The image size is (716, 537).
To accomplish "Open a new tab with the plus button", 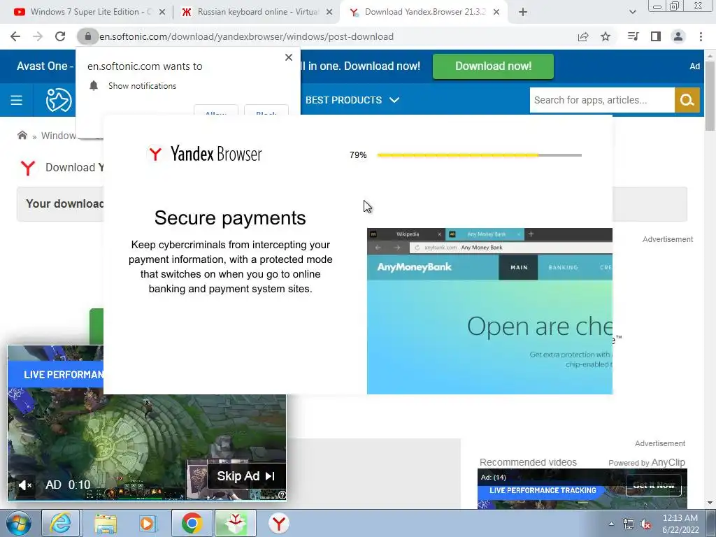I will tap(523, 13).
